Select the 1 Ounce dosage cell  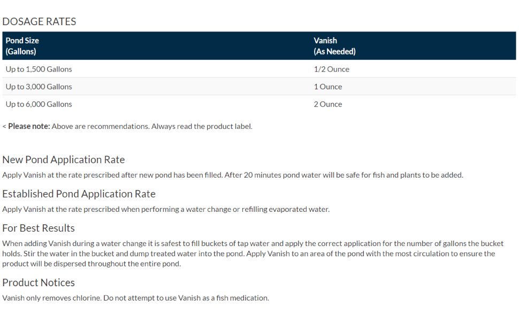click(x=327, y=87)
